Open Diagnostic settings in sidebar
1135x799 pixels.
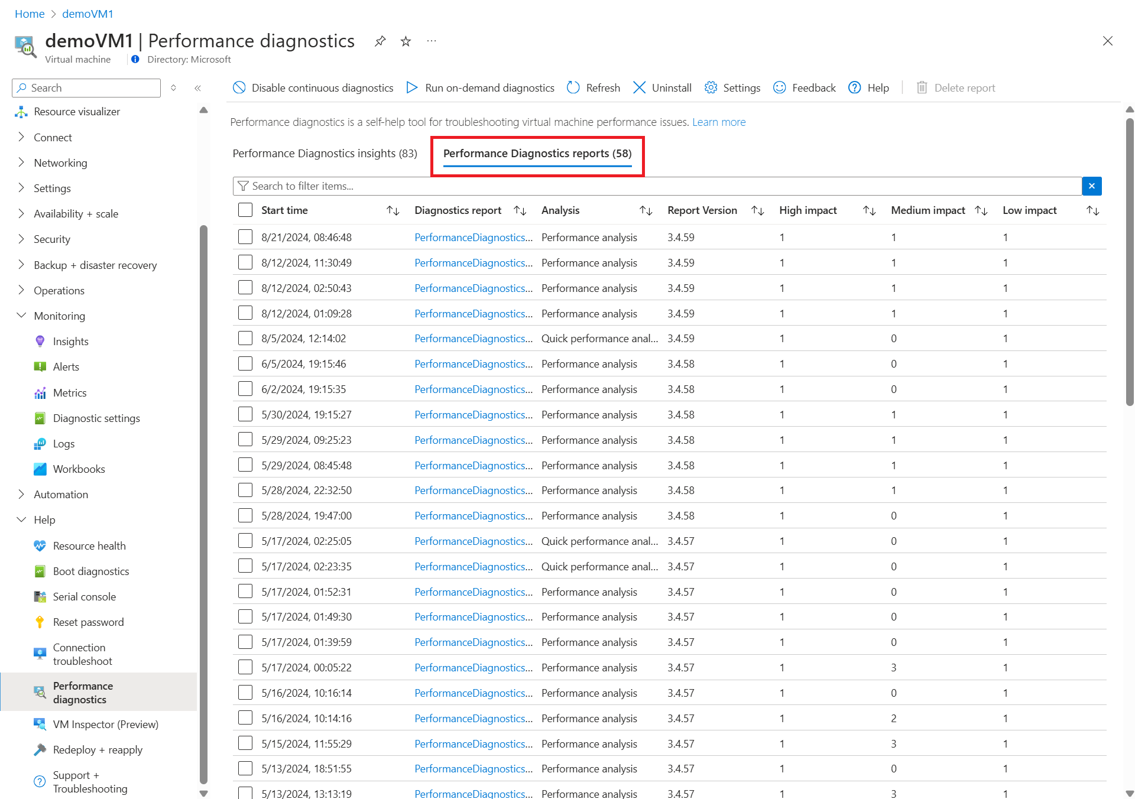click(96, 418)
